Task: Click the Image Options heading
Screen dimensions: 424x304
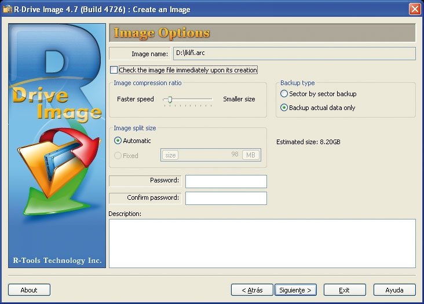Action: click(x=162, y=33)
